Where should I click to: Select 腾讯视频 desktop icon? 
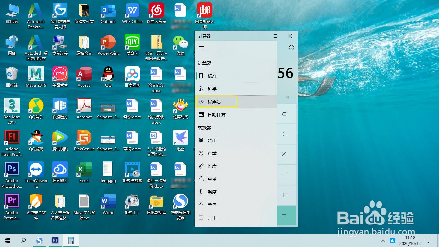coord(60,141)
